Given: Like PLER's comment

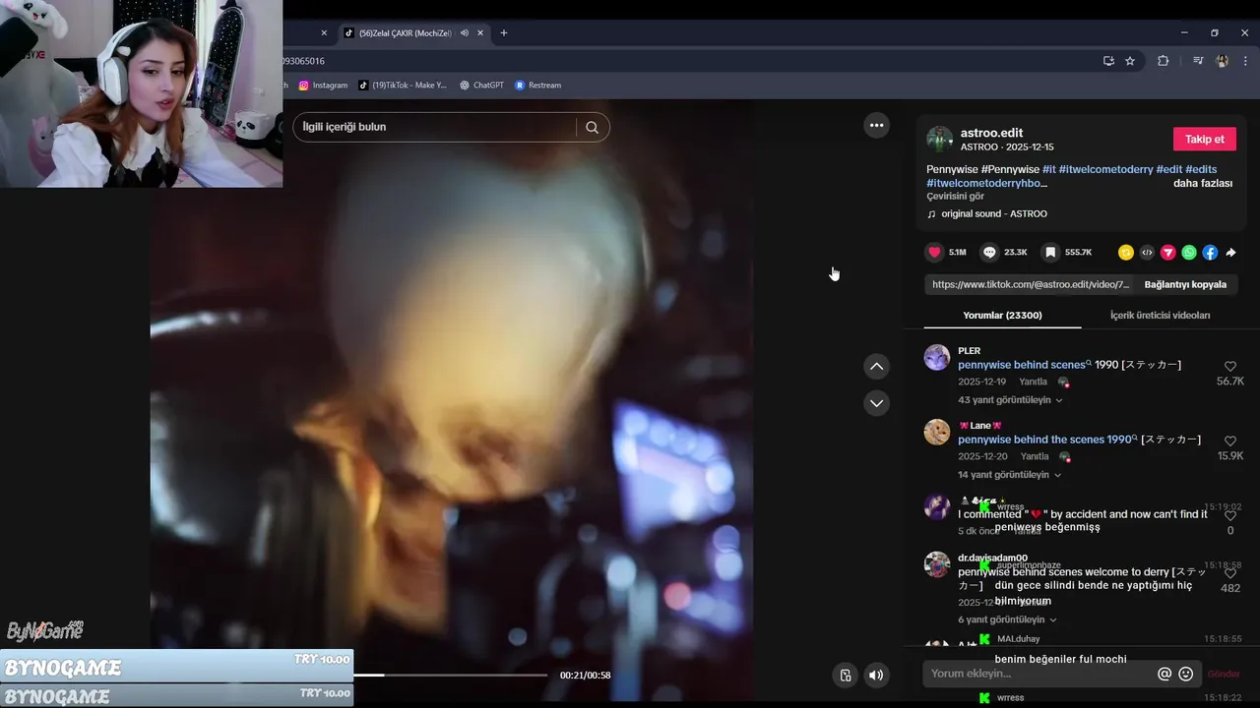Looking at the screenshot, I should coord(1229,367).
